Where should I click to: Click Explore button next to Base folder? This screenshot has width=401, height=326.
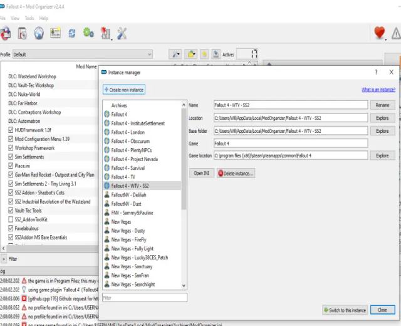click(x=383, y=131)
